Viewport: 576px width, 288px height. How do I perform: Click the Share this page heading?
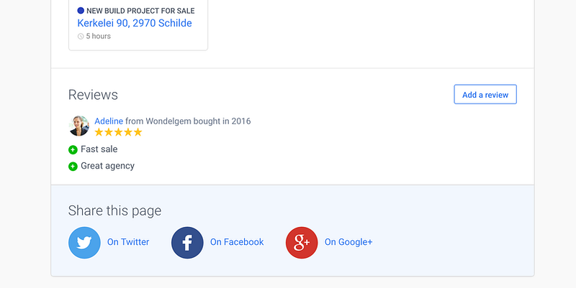[114, 210]
